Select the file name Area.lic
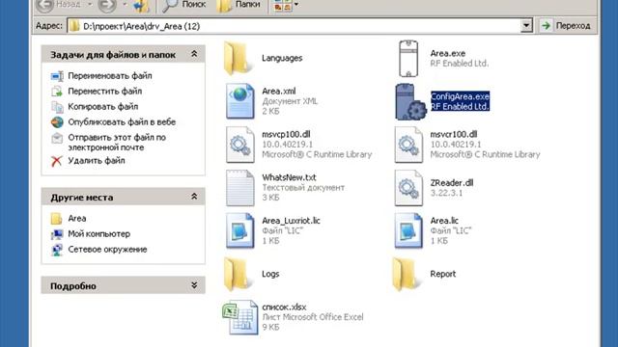 tap(444, 221)
